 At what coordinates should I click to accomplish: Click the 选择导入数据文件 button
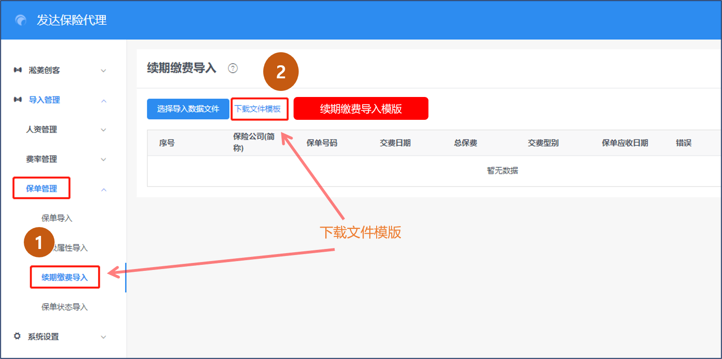coord(188,109)
